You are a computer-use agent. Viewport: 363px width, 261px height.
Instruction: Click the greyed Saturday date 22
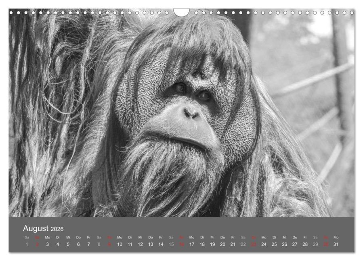point(243,244)
